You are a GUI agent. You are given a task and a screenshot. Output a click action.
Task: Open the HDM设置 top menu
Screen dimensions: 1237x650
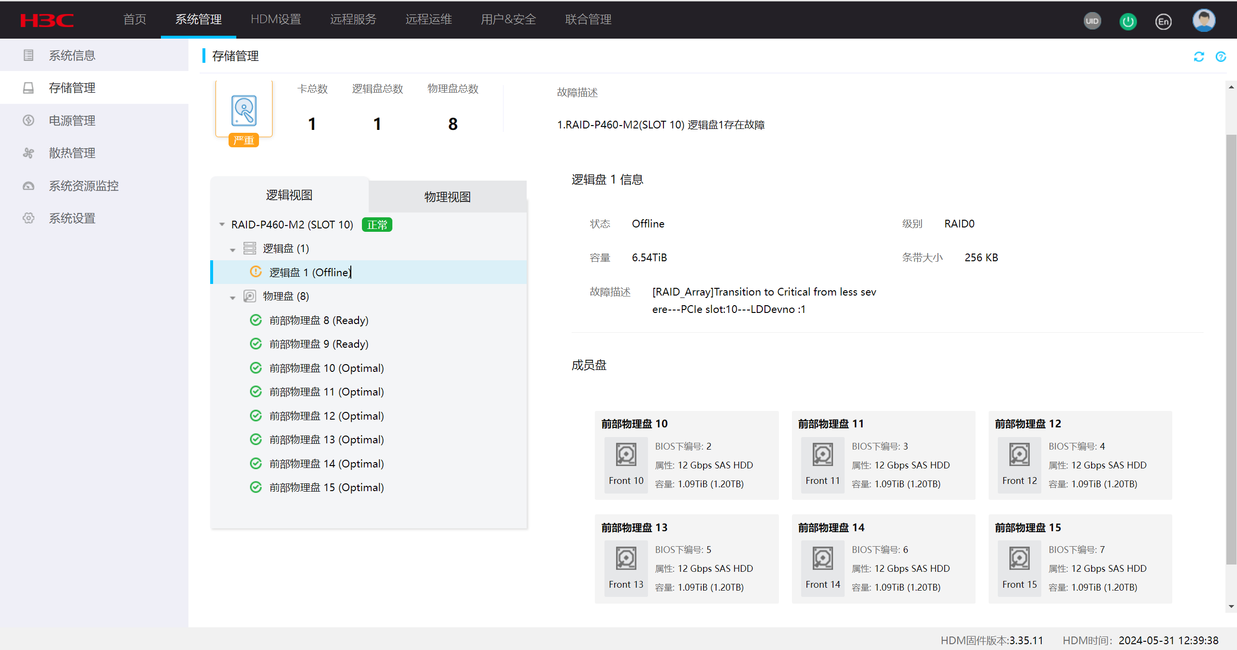[275, 19]
